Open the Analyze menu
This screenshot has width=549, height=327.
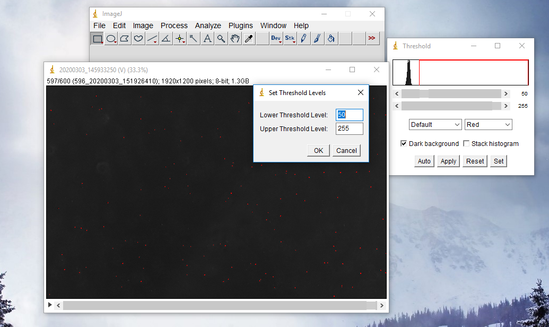click(x=208, y=25)
